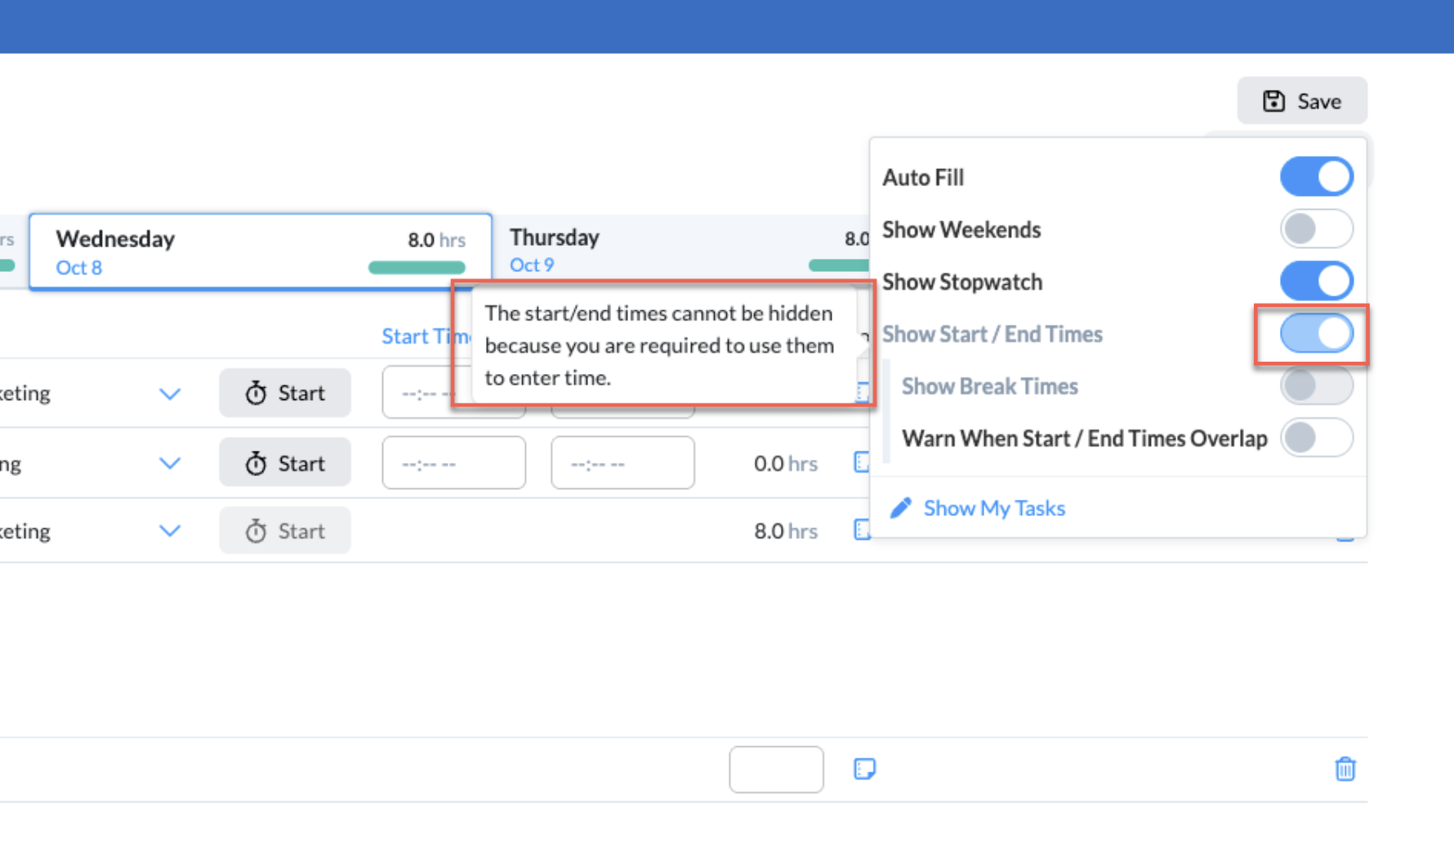Image resolution: width=1454 pixels, height=841 pixels.
Task: Click the empty time entry field on row two
Action: 453,462
